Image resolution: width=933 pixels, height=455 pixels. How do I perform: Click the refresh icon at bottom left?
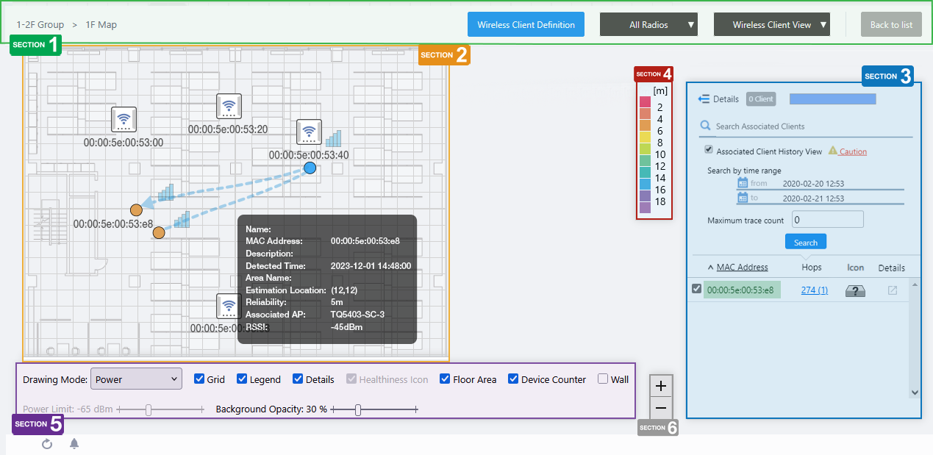pos(47,444)
